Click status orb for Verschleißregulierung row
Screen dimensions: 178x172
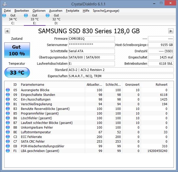[x=8, y=104]
